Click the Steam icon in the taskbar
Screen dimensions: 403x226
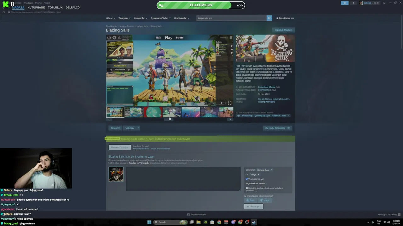click(254, 222)
